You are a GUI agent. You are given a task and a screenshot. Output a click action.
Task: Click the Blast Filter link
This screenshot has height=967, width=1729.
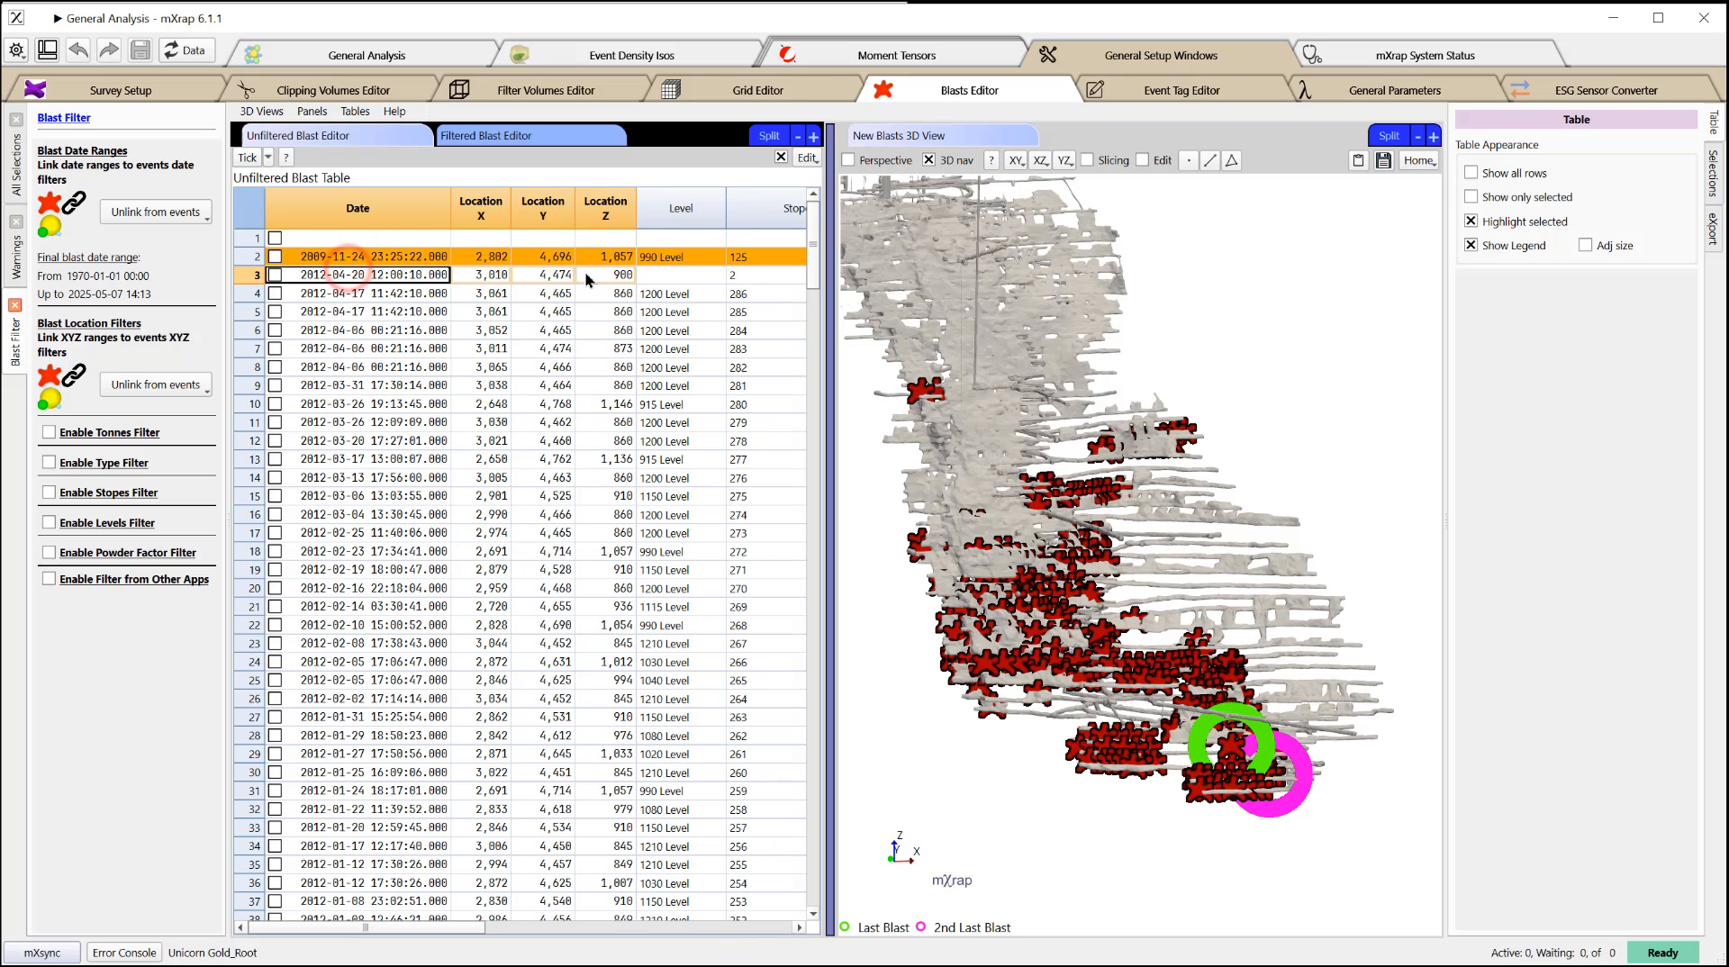click(64, 117)
